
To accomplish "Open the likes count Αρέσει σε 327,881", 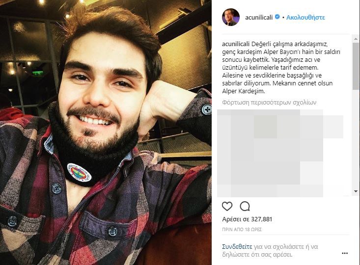I will pos(247,219).
